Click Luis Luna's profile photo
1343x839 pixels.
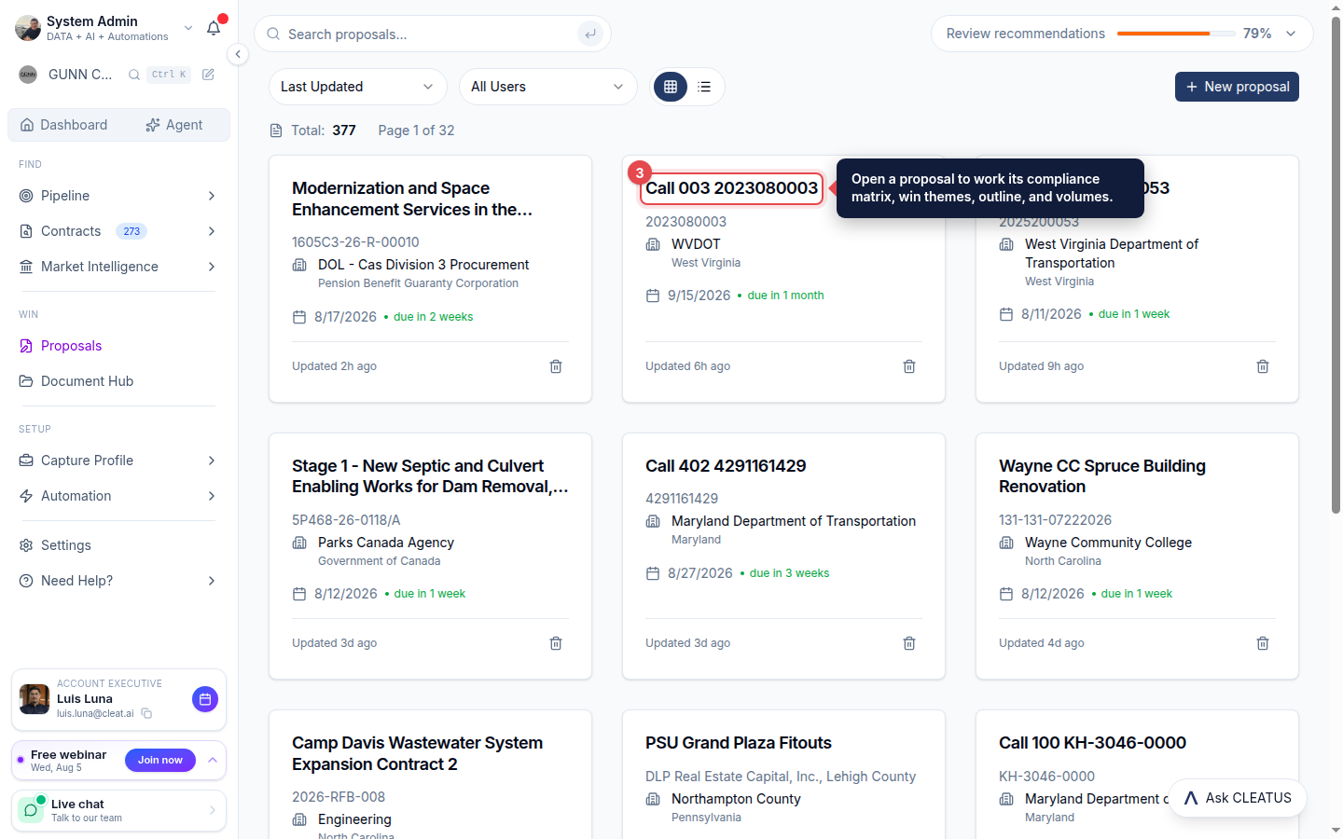[35, 699]
